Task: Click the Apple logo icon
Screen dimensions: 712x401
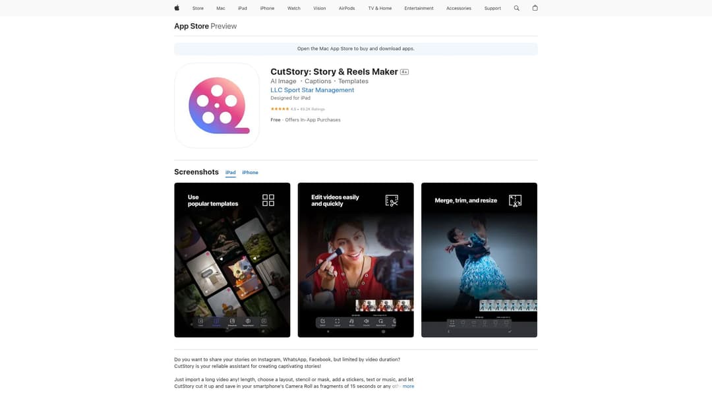Action: pyautogui.click(x=177, y=8)
